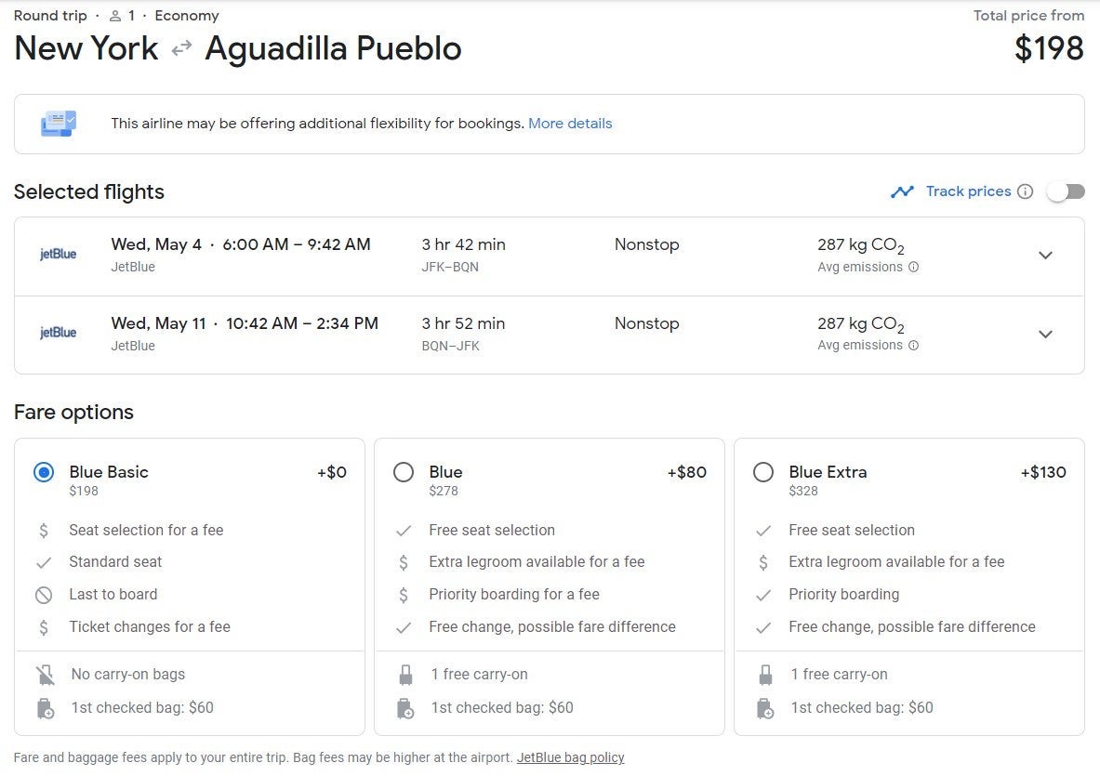Click the round-trip swap arrows icon
The width and height of the screenshot is (1100, 776).
tap(181, 48)
